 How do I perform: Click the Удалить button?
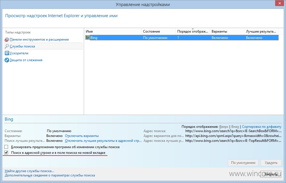coord(271,163)
